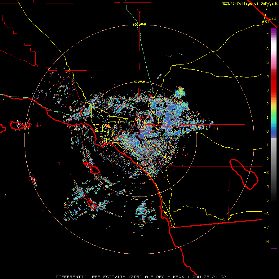The image size is (279, 279).
Task: Click the '-3' tick on the color scale
Action: point(266,173)
